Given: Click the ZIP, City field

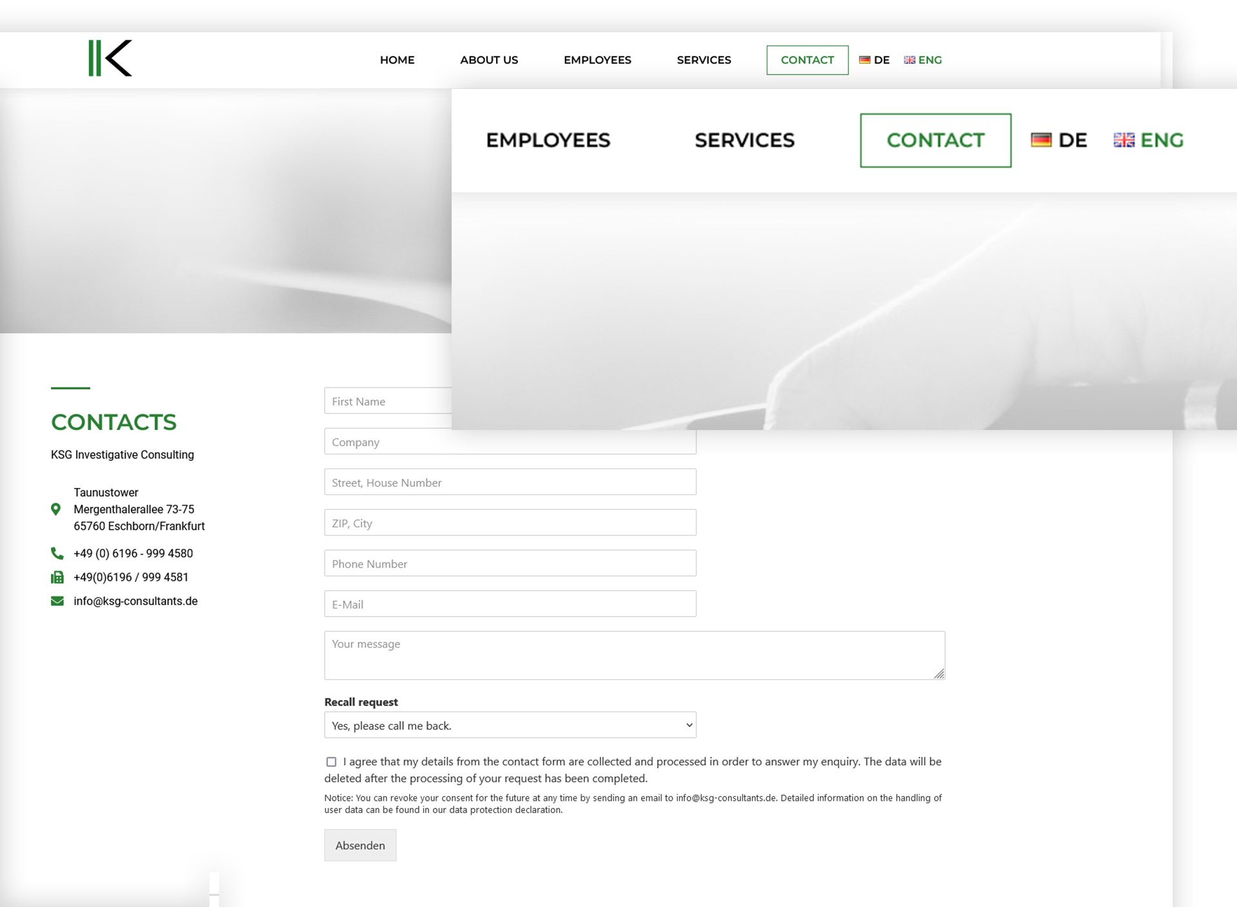Looking at the screenshot, I should (510, 523).
